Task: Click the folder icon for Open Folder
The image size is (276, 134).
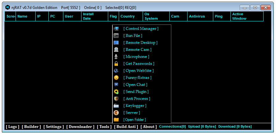Action: (116, 120)
